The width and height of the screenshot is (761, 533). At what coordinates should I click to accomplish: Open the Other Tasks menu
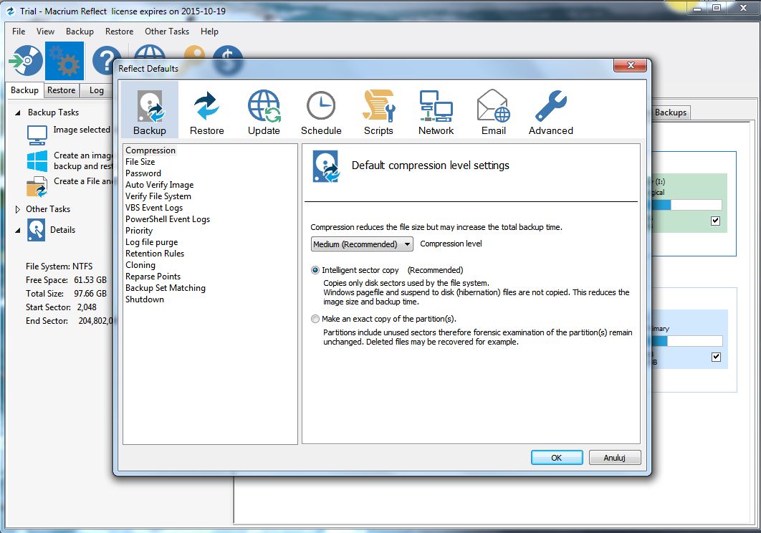pyautogui.click(x=167, y=32)
